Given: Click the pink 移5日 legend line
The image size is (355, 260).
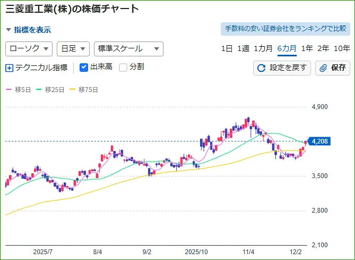Looking at the screenshot, I should [8, 90].
